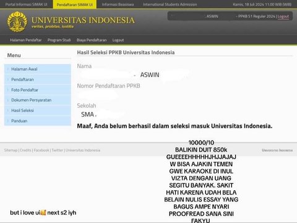Click Facebook footer link
Screen dimensions: 297x223
click(x=41, y=150)
